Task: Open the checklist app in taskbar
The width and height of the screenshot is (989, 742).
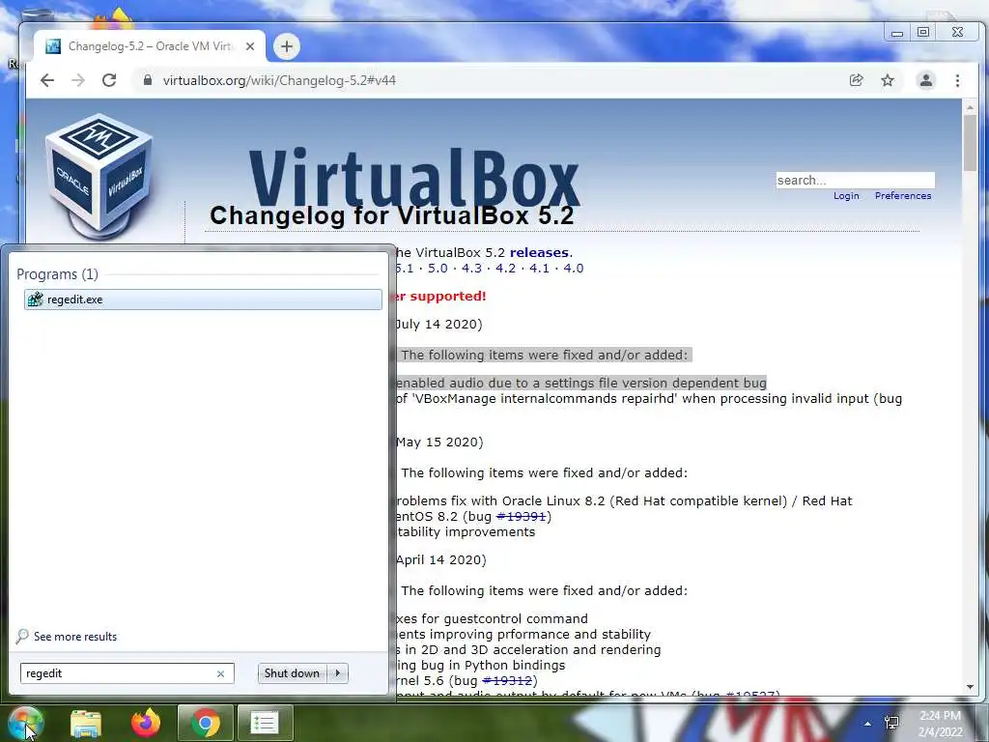Action: click(265, 723)
